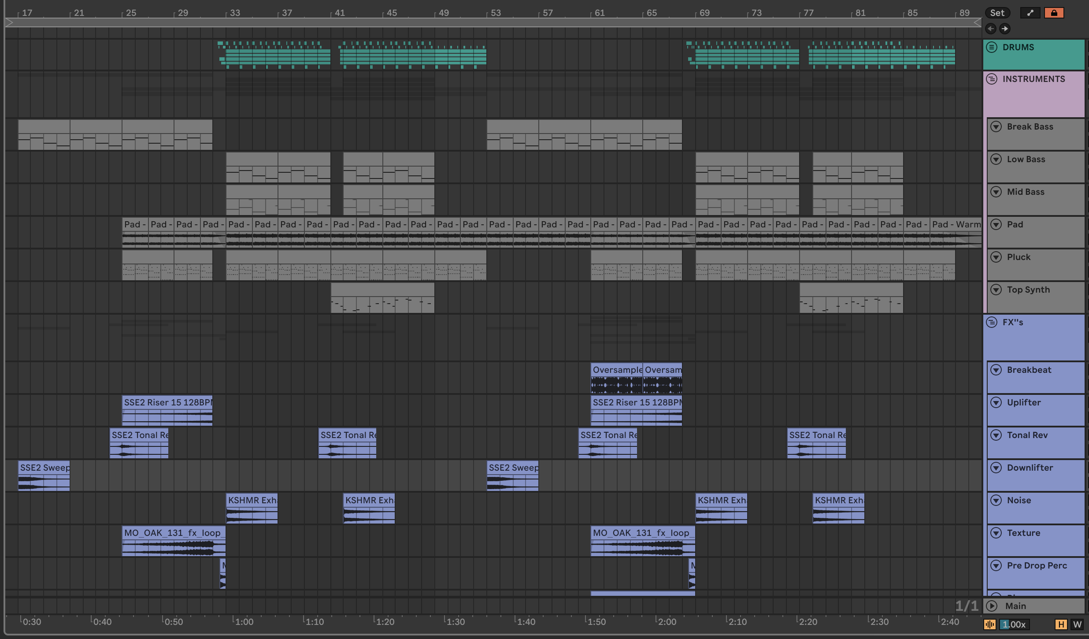Select the Pad - Warm clip at track end

tap(956, 232)
